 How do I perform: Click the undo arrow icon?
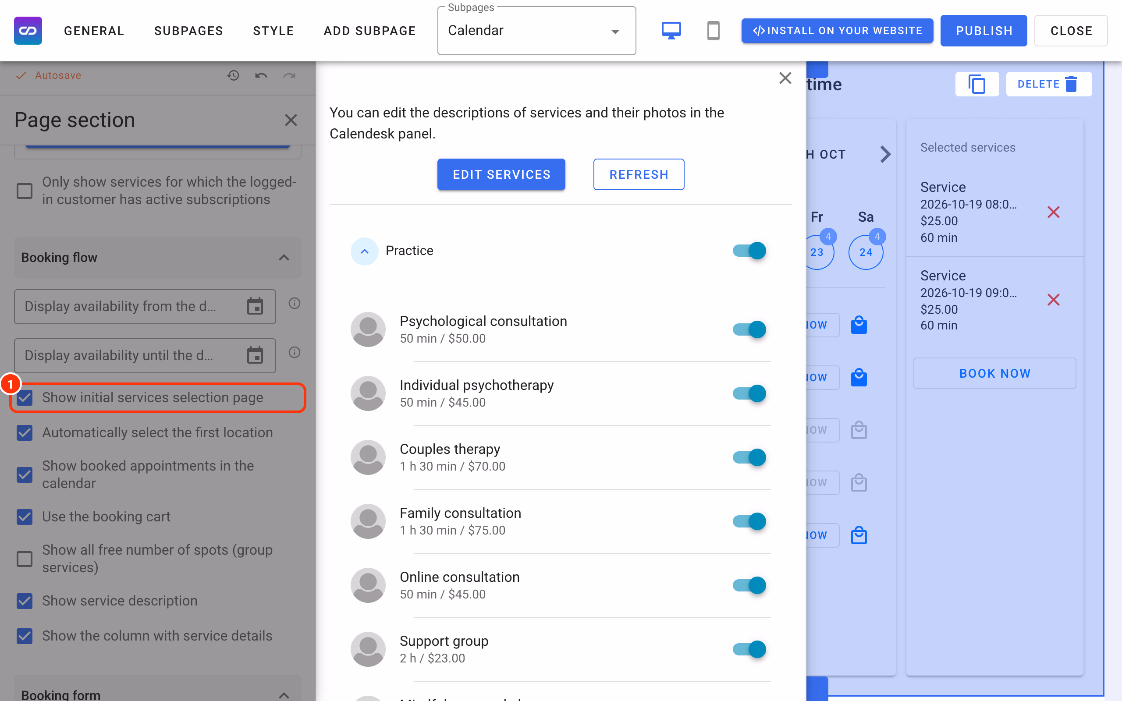point(261,75)
